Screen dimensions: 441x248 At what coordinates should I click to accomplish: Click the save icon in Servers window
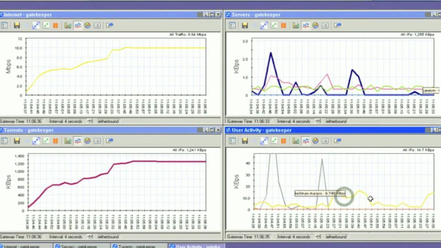click(245, 25)
